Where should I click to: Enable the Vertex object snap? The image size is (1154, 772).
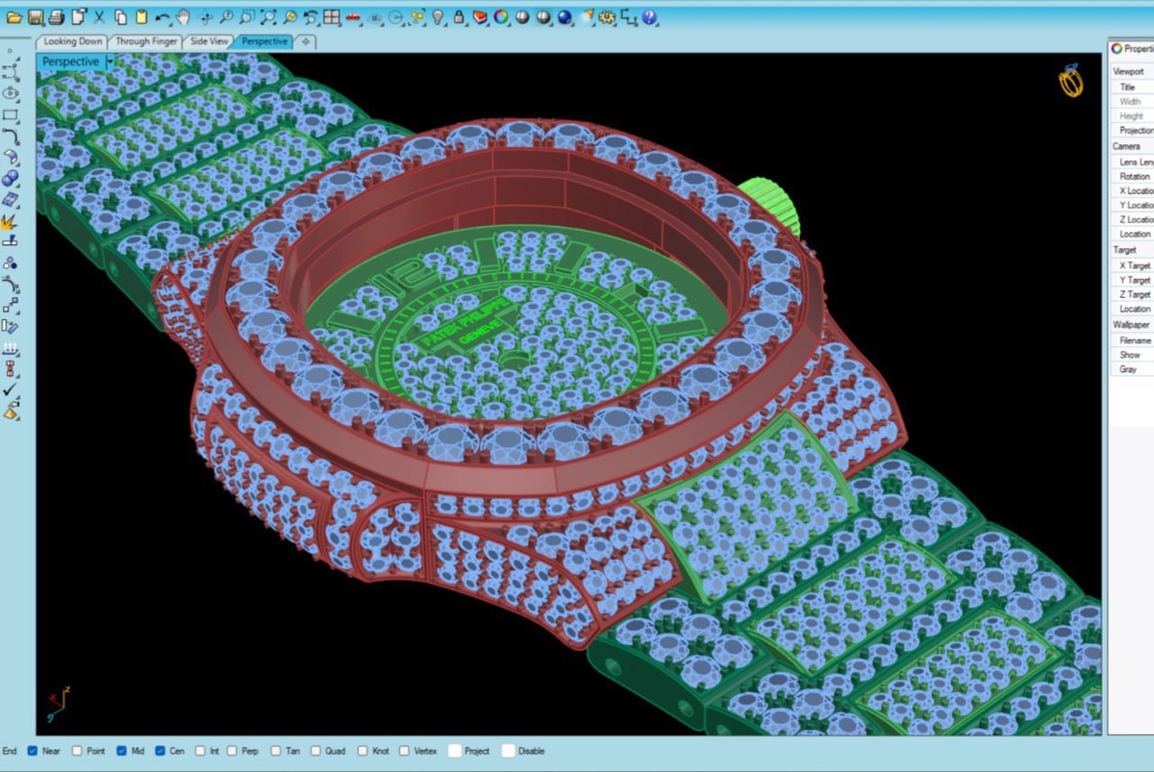[404, 751]
